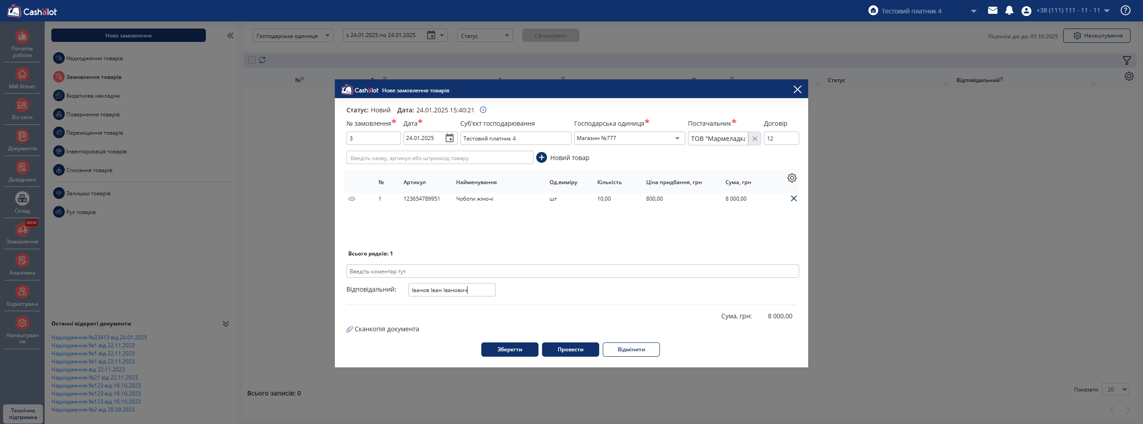Click the Cashalot logo in top bar

tap(32, 11)
